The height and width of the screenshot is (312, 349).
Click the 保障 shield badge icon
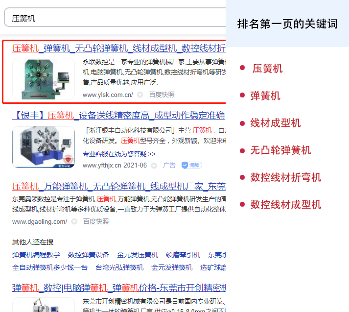(192, 165)
